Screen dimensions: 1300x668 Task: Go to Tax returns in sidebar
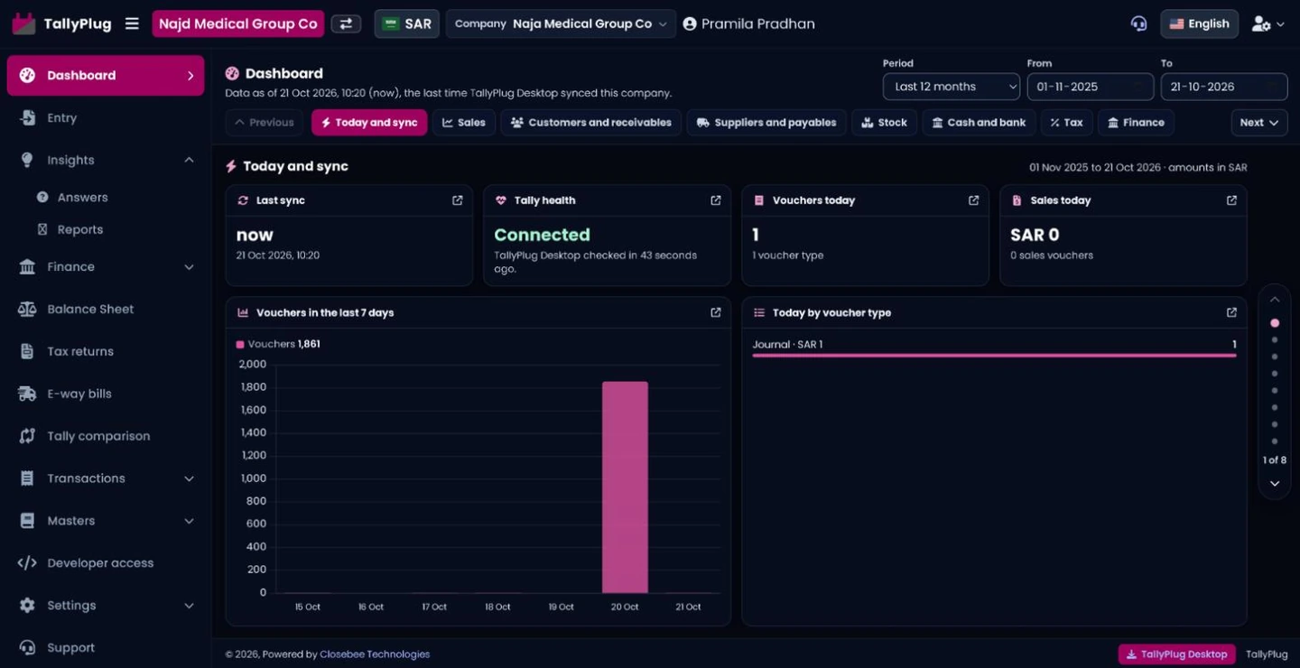106,351
